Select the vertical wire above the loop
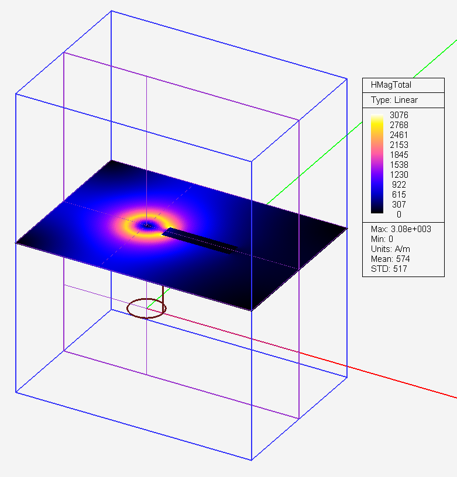 (163, 295)
